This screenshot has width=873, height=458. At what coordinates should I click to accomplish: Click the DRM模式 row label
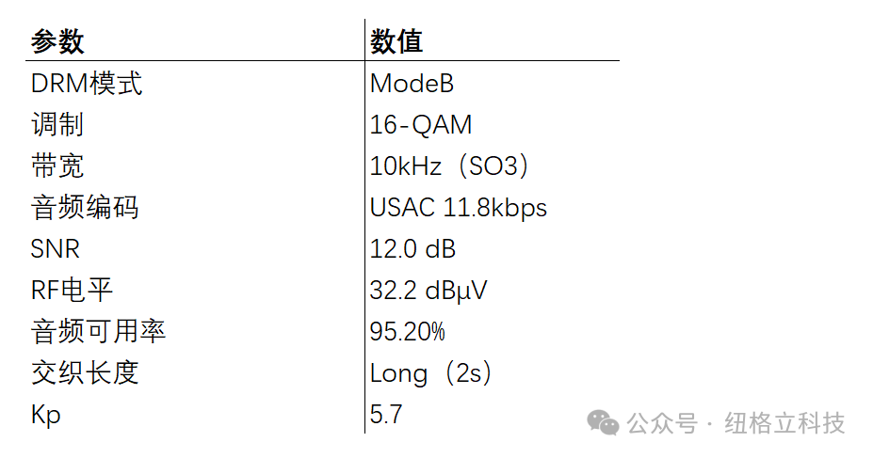(x=87, y=84)
